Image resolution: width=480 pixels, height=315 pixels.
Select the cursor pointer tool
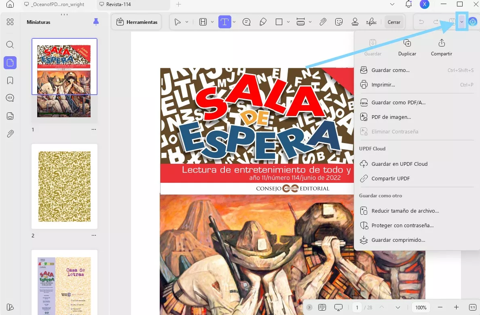177,22
